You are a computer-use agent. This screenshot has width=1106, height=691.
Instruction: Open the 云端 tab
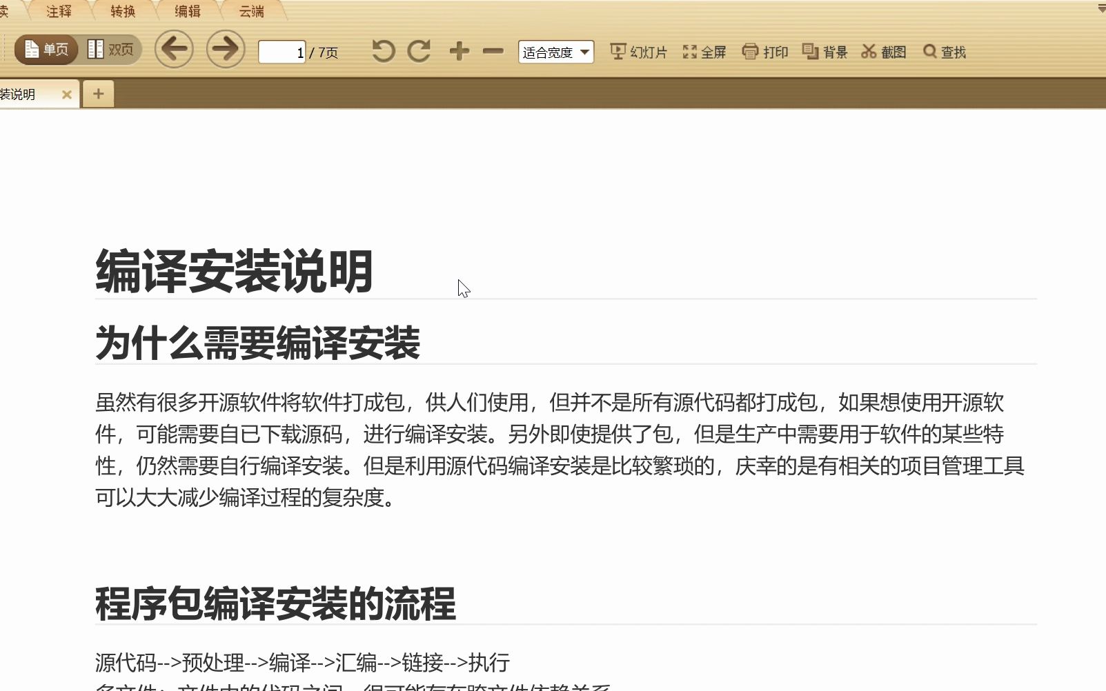pyautogui.click(x=251, y=11)
